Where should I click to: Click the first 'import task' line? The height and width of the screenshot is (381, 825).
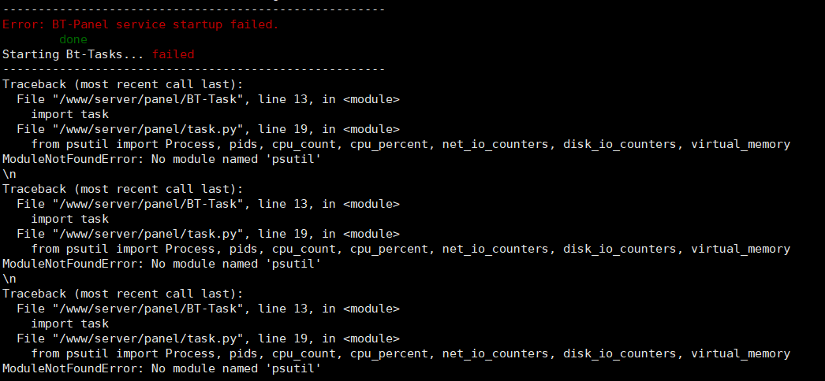[70, 114]
